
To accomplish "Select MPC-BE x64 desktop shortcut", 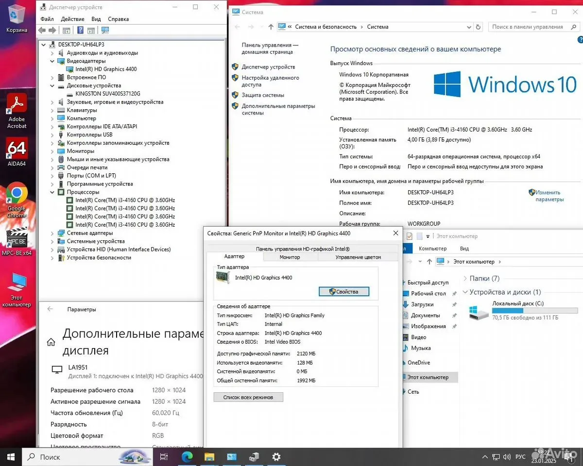I will (x=17, y=242).
